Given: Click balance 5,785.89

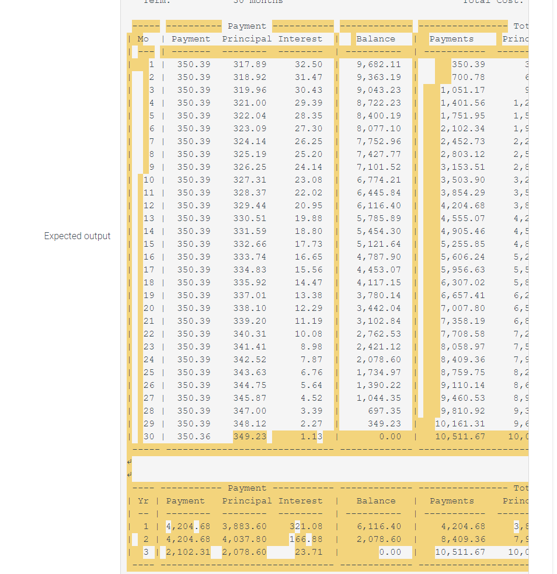Looking at the screenshot, I should 378,218.
